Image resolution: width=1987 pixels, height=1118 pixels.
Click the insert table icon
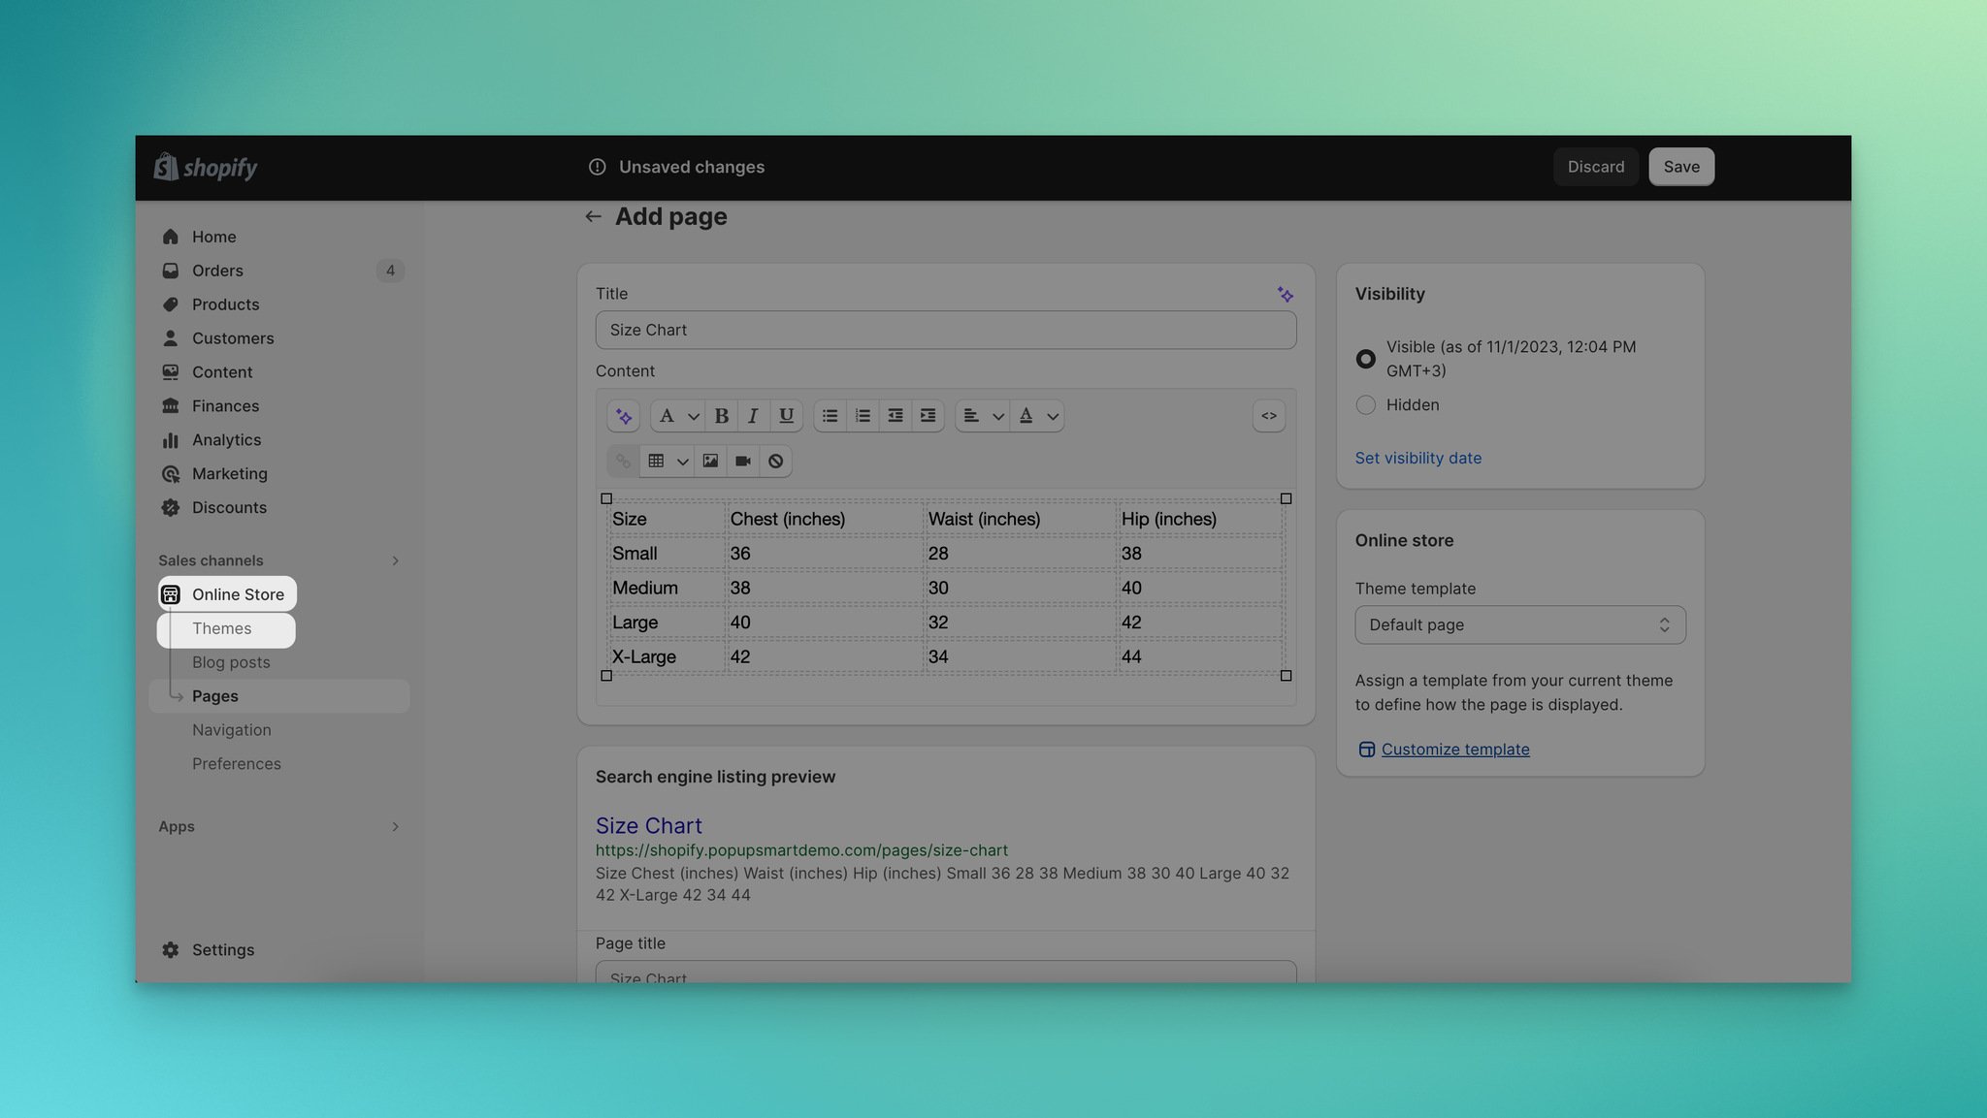pos(655,460)
